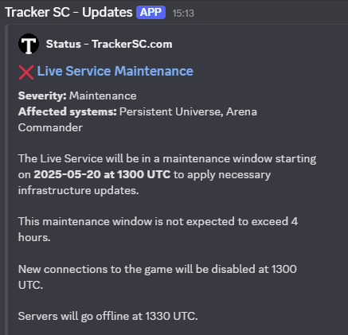Click the bold Severity: label
The width and height of the screenshot is (348, 335).
42,95
